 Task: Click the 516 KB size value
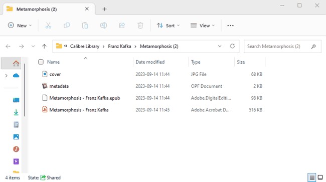point(256,110)
